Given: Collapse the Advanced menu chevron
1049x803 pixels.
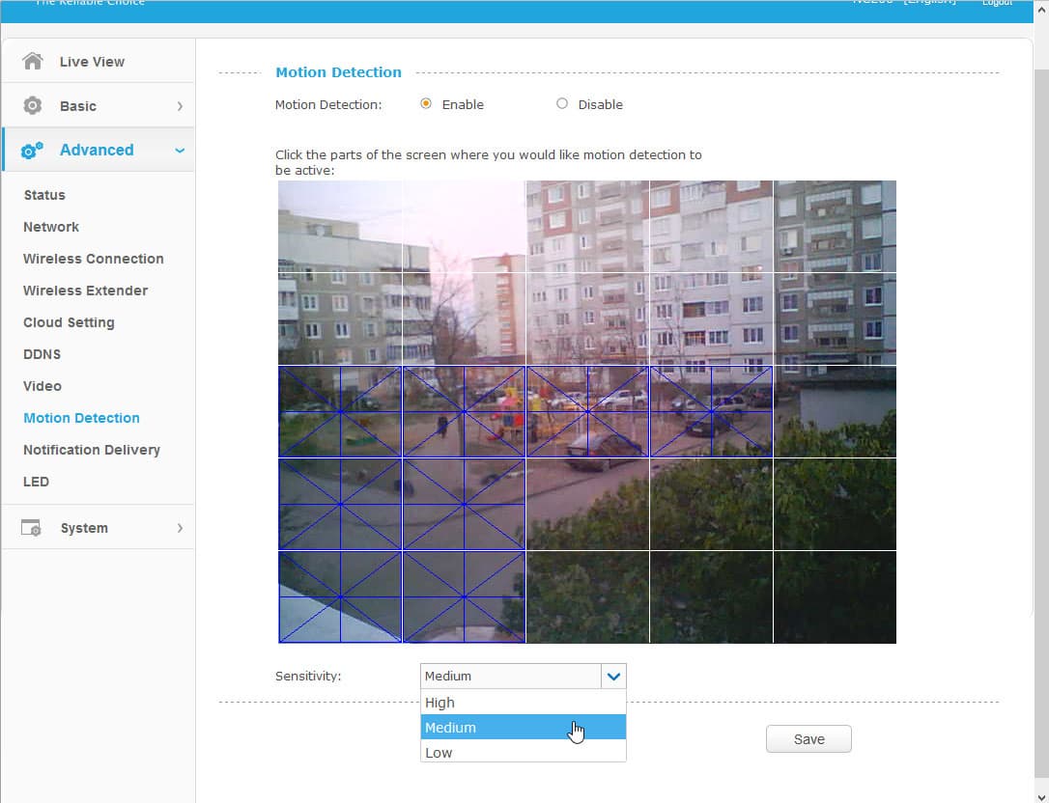Looking at the screenshot, I should [x=180, y=151].
